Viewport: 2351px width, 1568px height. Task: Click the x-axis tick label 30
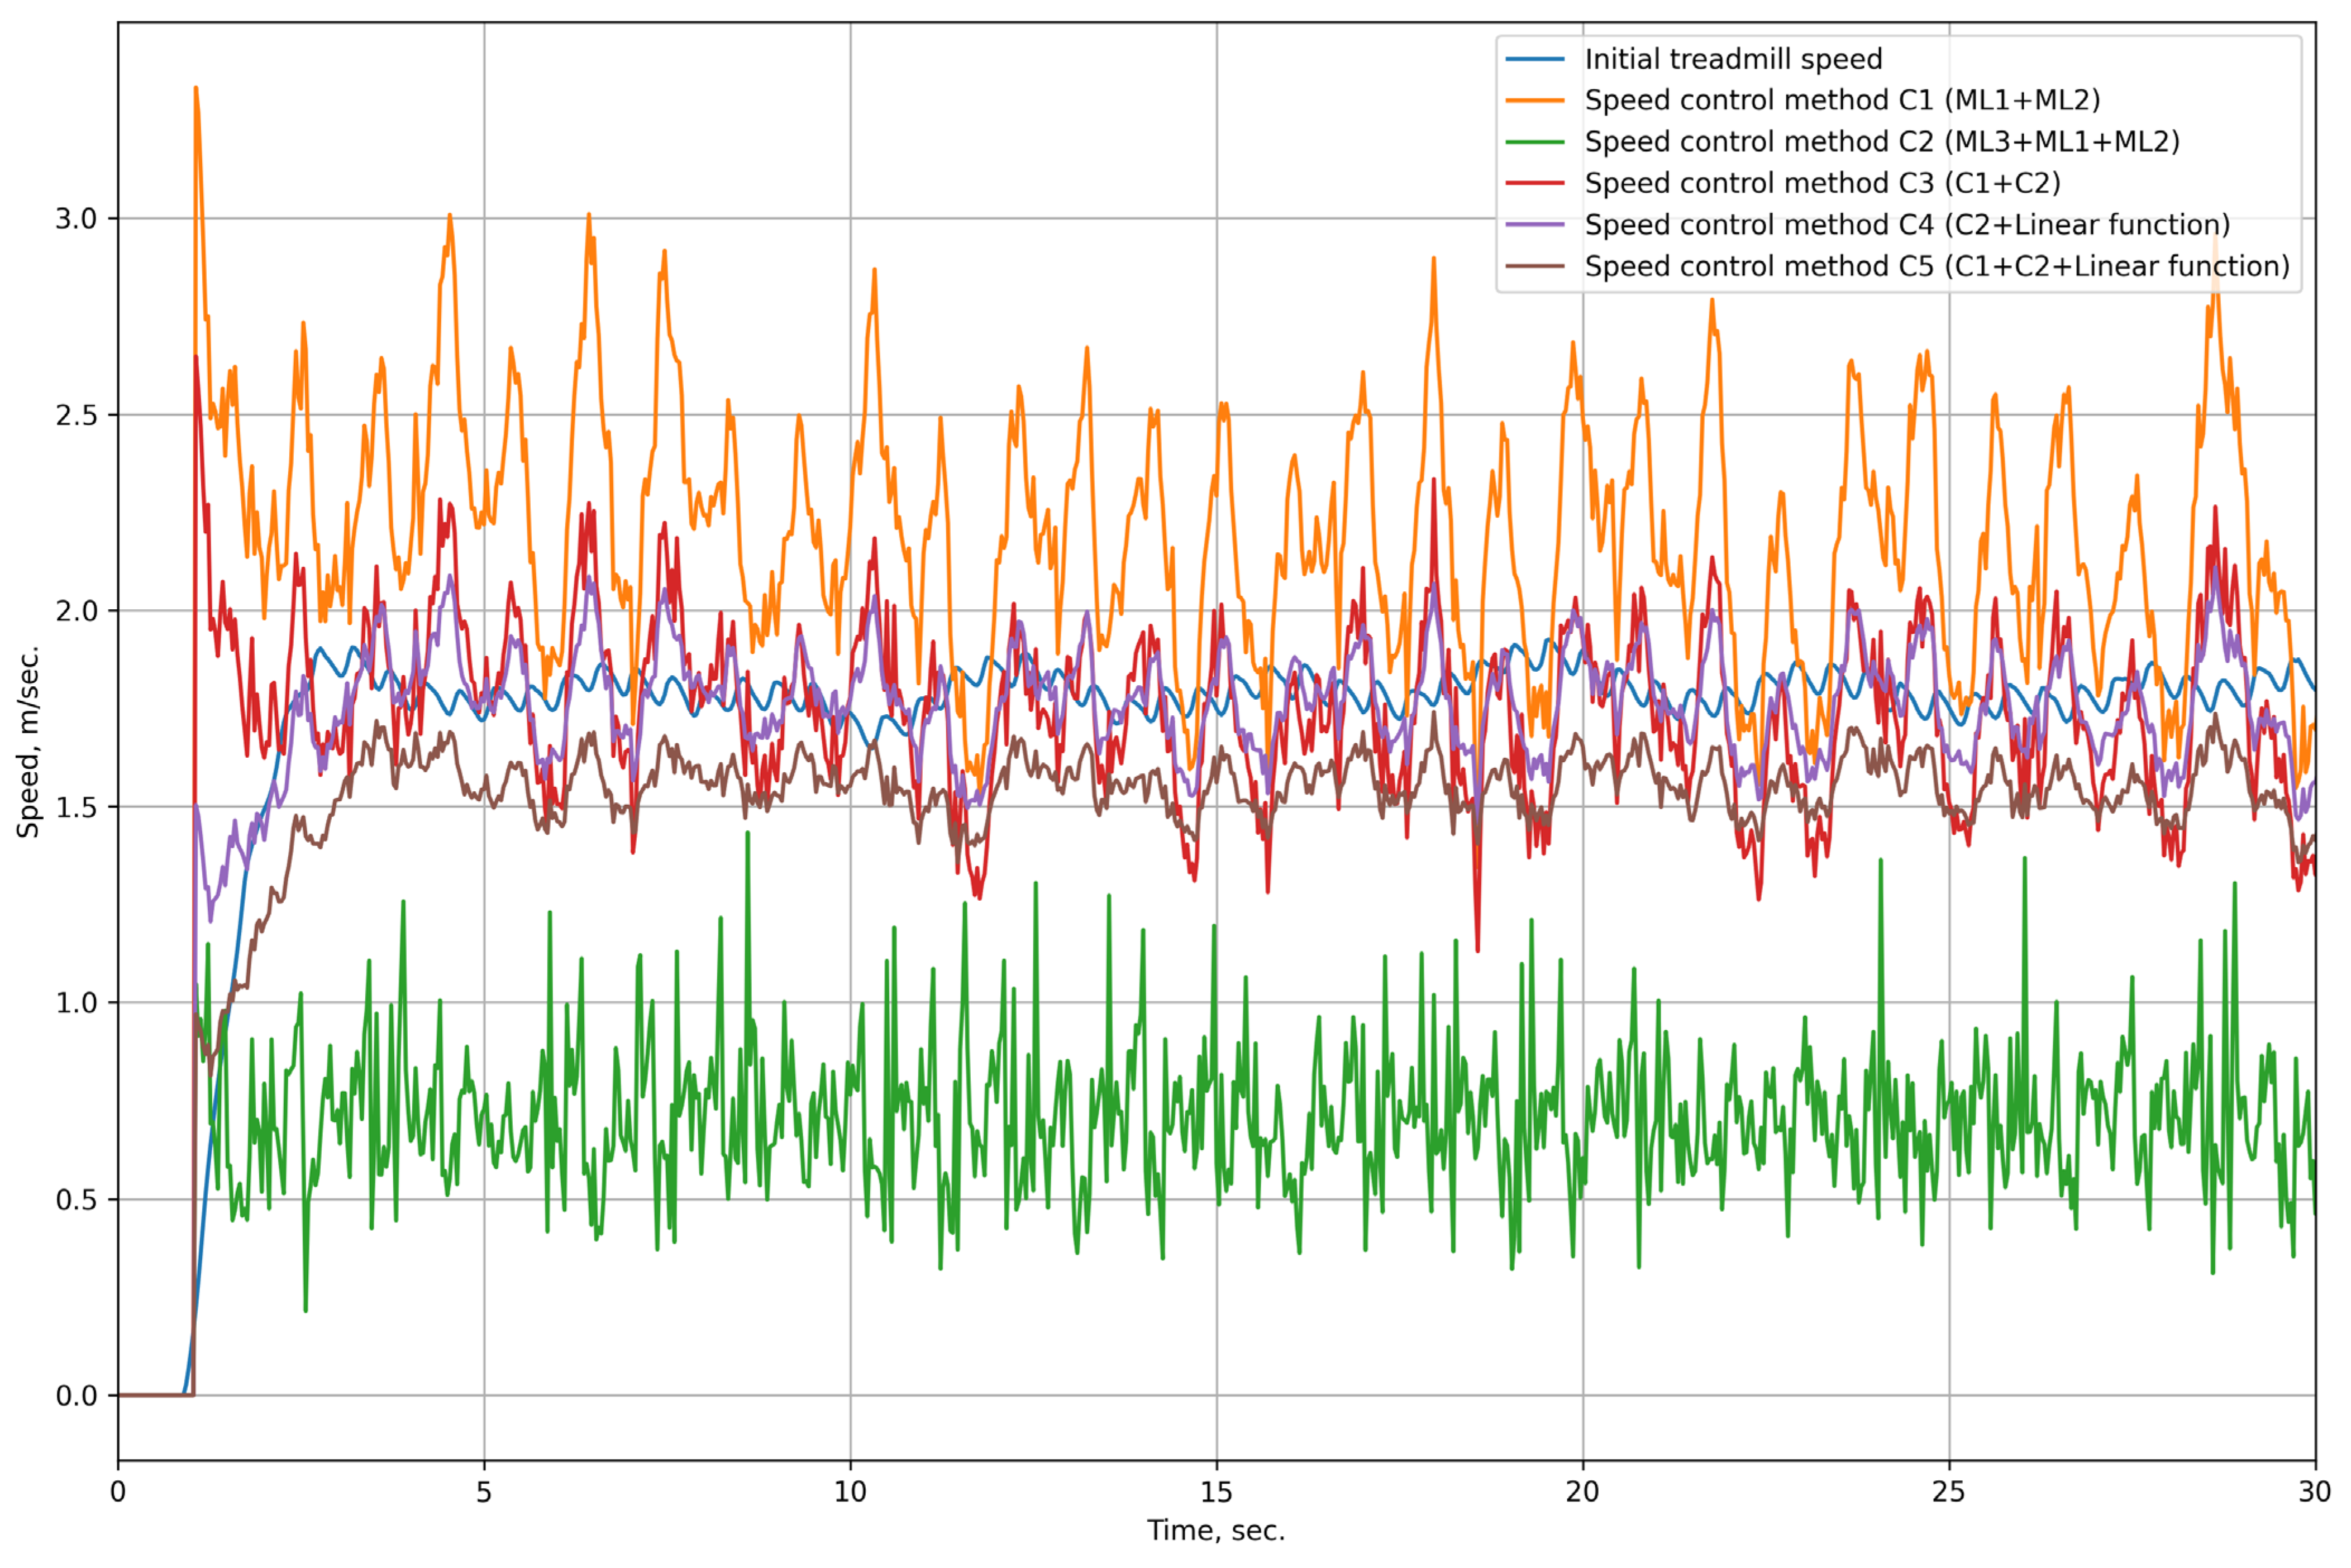click(2314, 1492)
